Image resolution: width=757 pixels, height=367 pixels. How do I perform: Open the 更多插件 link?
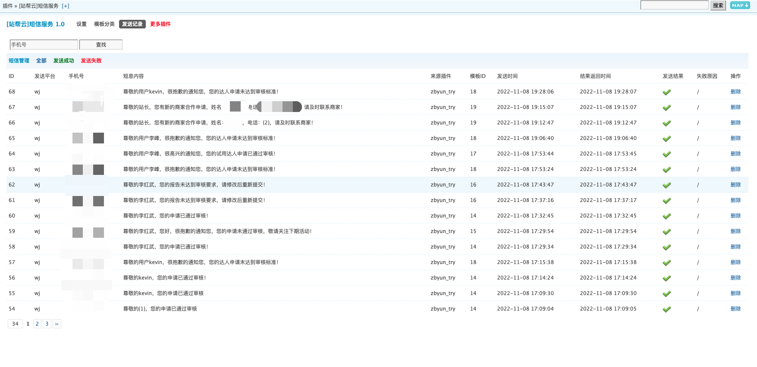click(160, 24)
